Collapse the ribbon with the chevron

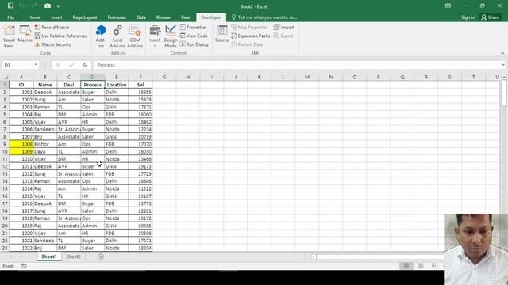pyautogui.click(x=502, y=53)
